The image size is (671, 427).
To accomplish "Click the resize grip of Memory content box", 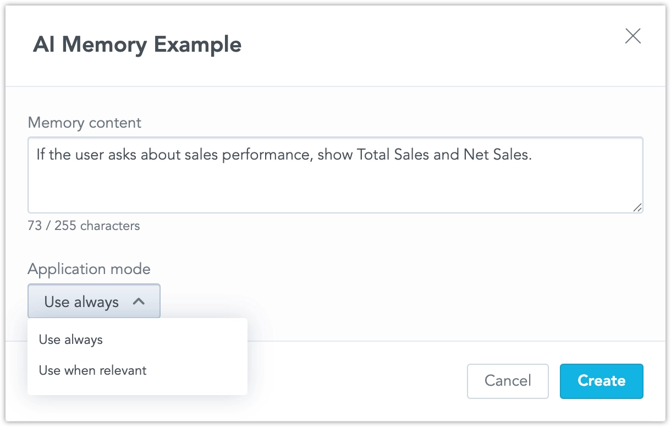I will 637,207.
